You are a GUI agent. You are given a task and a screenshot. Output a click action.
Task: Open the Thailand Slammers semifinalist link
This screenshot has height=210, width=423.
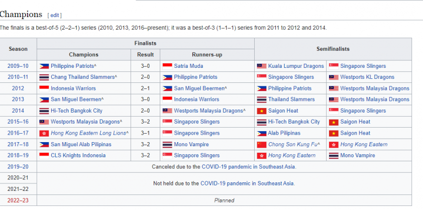click(x=291, y=99)
